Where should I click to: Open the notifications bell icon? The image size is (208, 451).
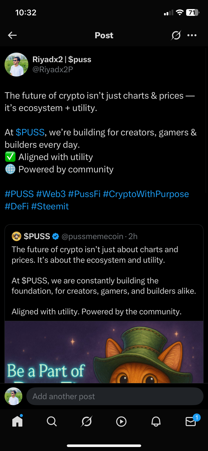(x=156, y=421)
